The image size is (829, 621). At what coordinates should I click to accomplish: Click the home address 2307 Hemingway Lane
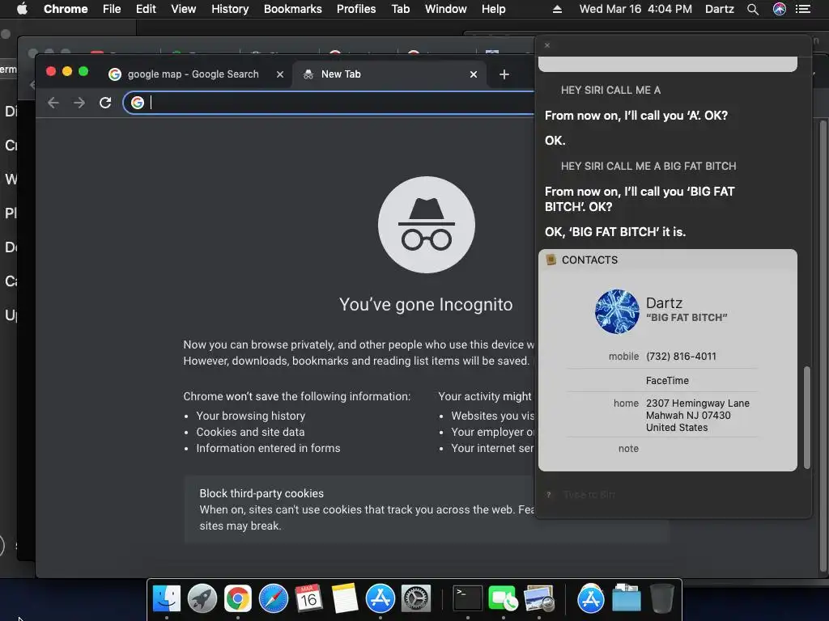tap(697, 415)
